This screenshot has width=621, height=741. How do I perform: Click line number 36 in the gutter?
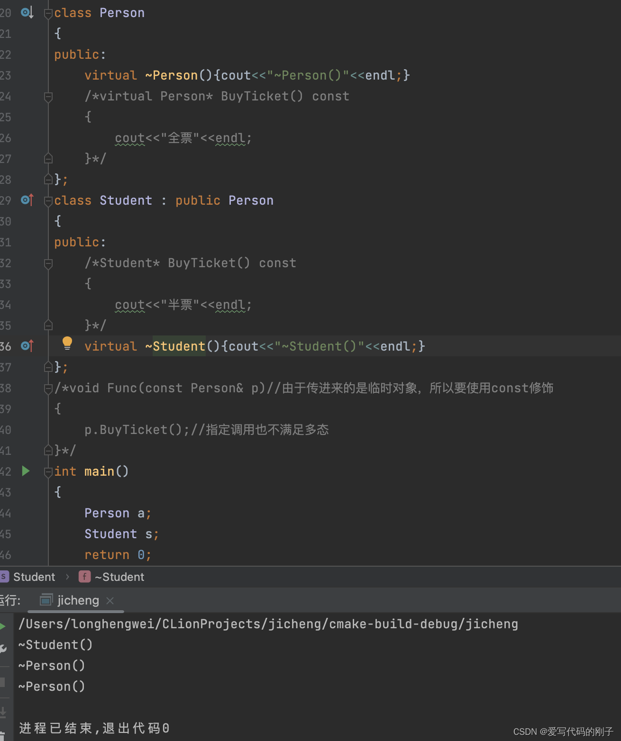[6, 346]
